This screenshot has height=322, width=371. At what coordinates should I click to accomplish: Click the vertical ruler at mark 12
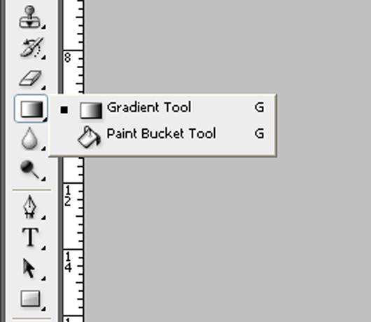[68, 196]
